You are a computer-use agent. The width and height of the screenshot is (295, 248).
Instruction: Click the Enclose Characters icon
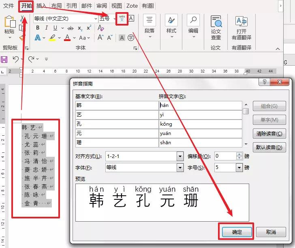tap(131, 38)
